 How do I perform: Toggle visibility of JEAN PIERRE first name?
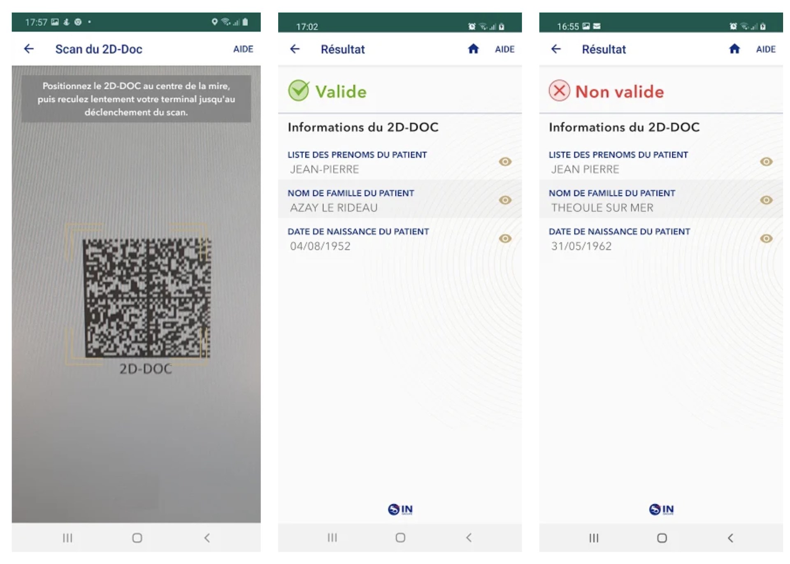[766, 162]
